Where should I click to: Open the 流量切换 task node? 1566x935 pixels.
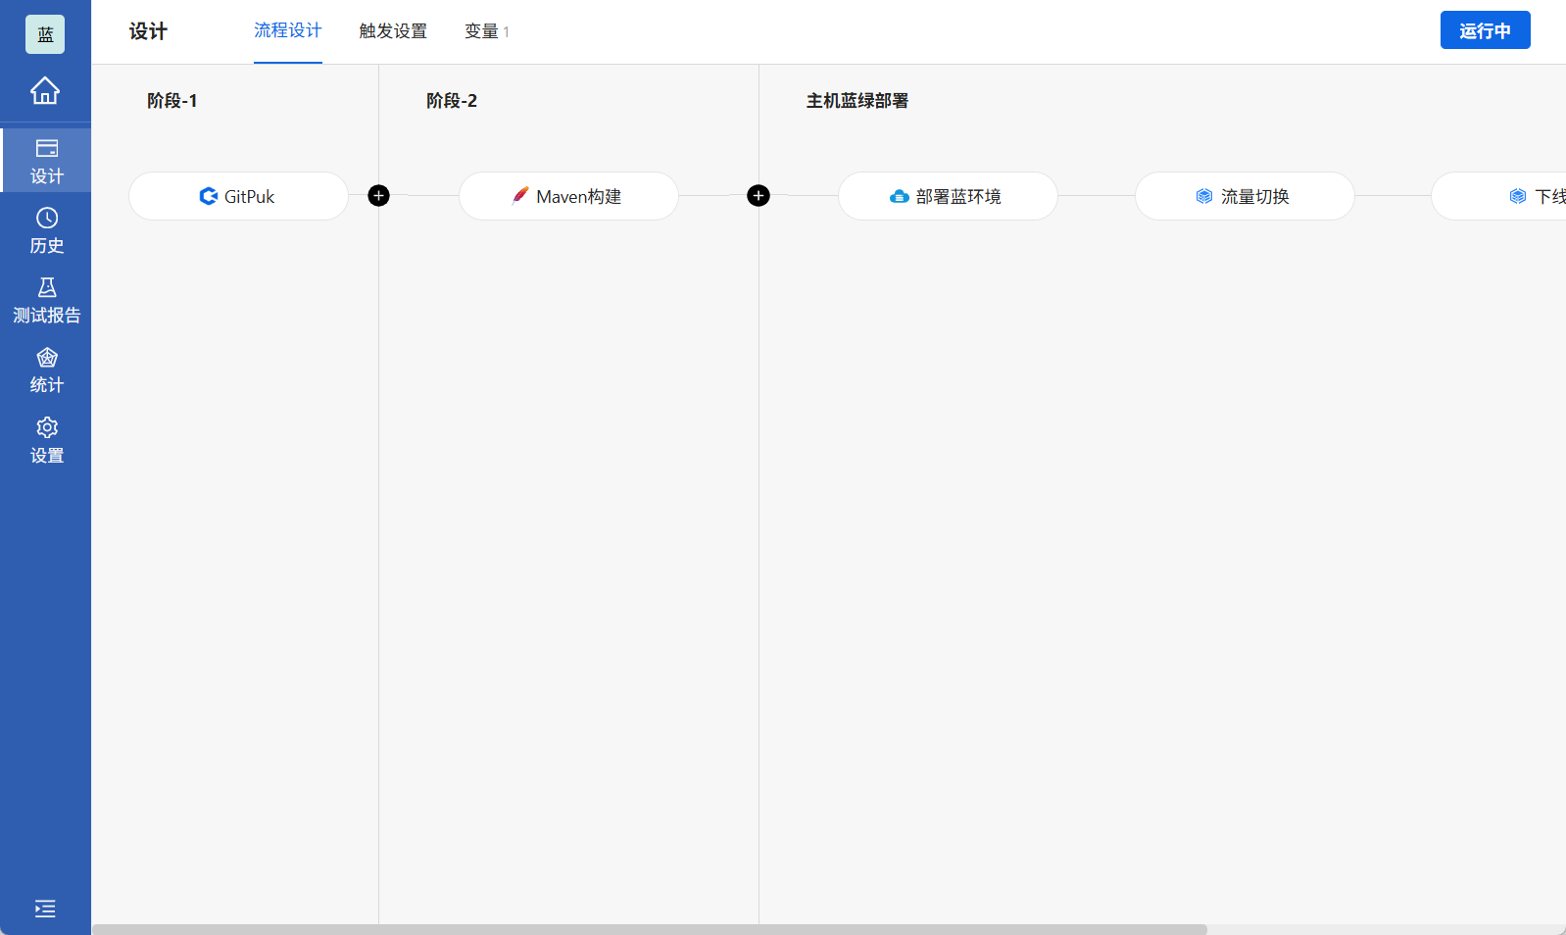(x=1245, y=196)
